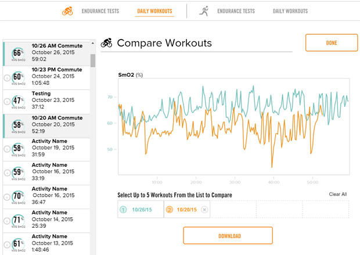
Task: Click the teal number 1 badge
Action: click(x=123, y=209)
